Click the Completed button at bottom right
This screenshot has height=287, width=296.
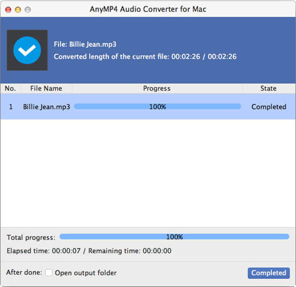269,273
